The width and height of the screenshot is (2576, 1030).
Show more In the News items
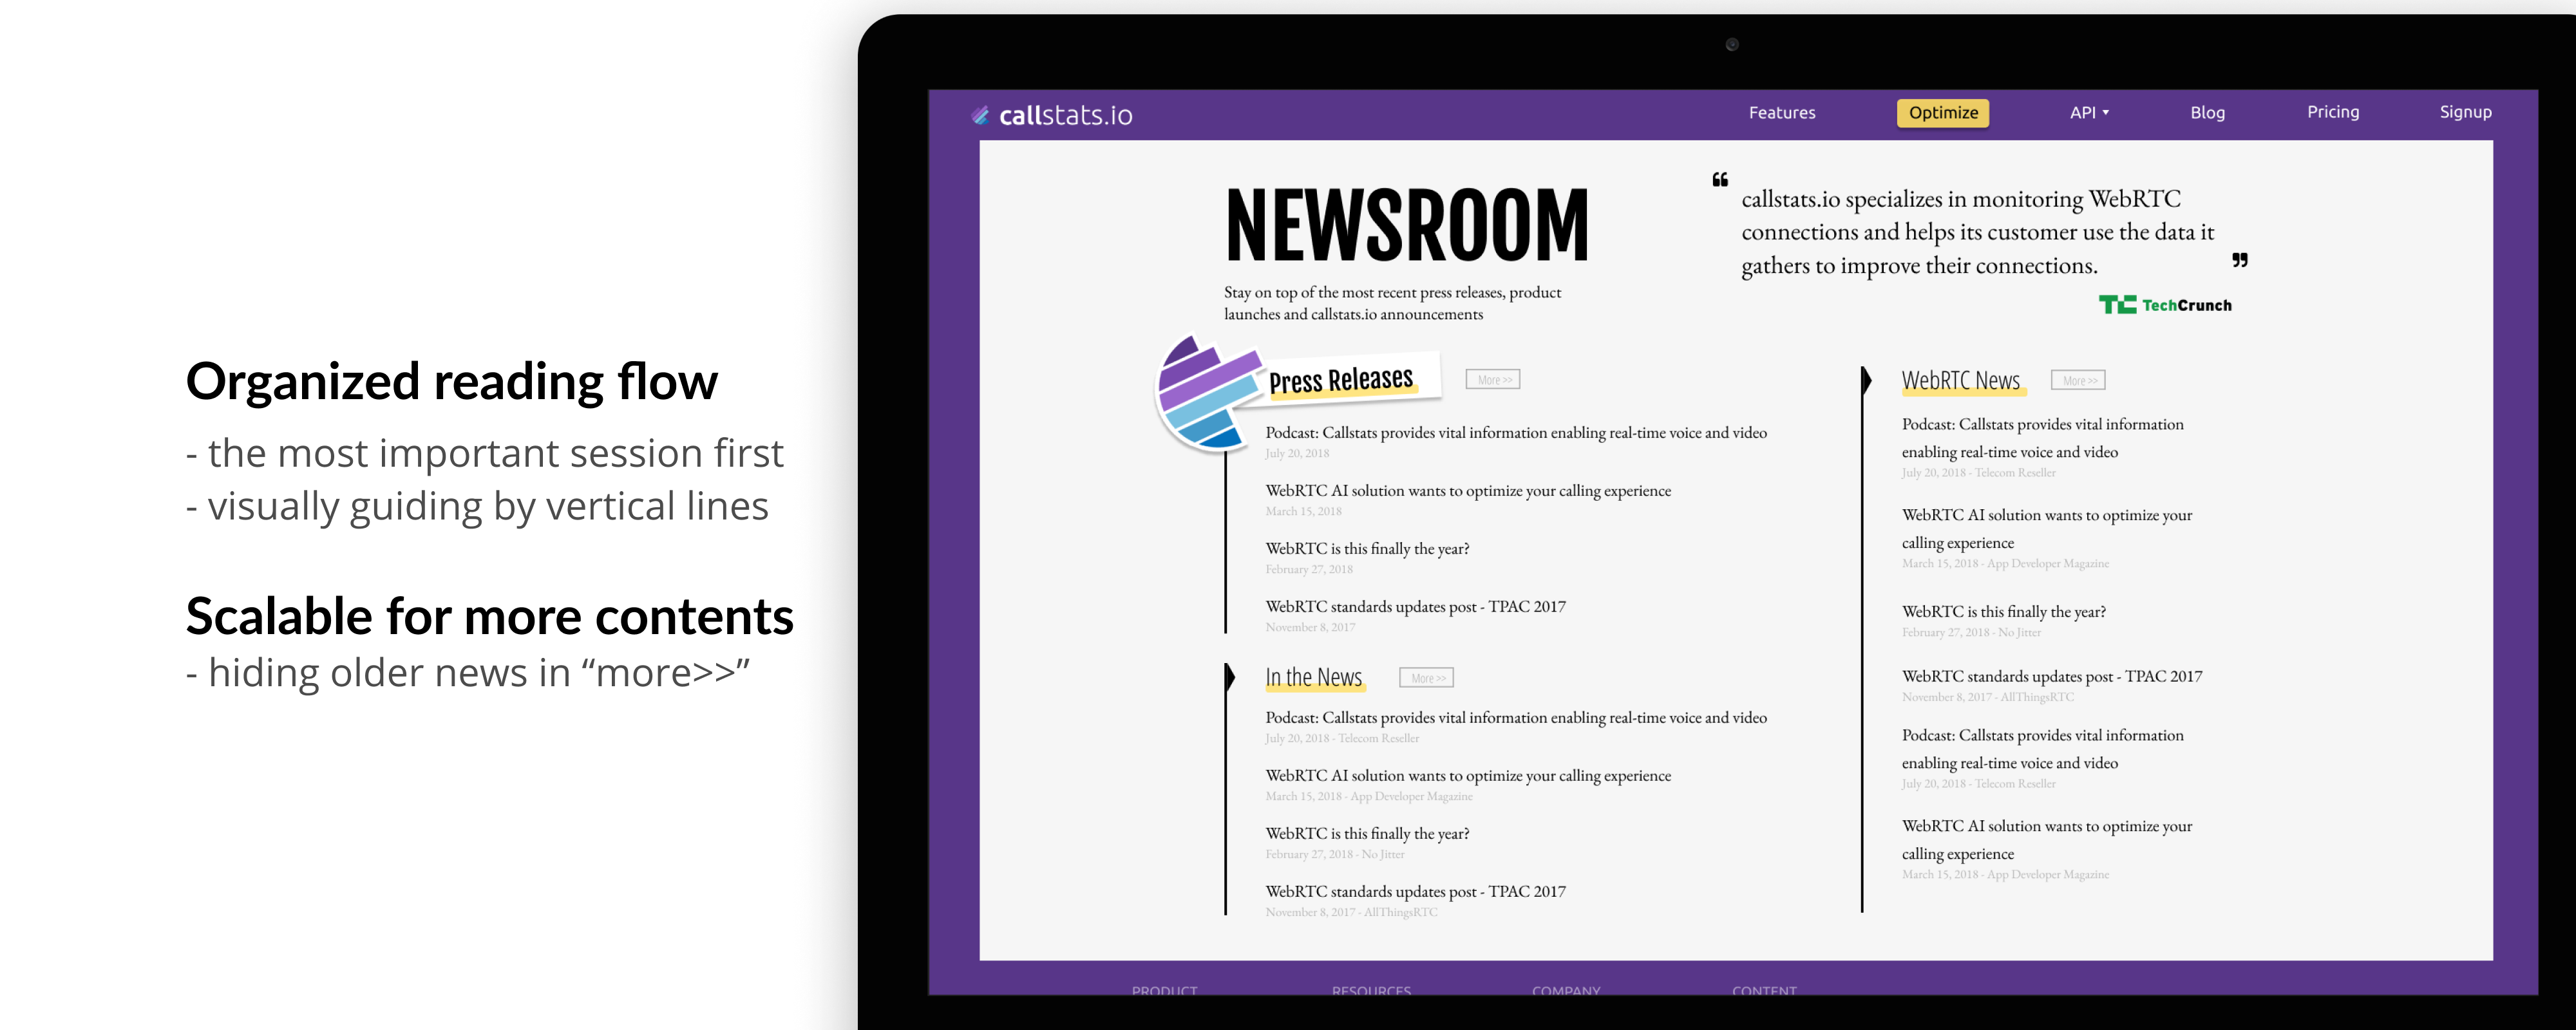[1426, 678]
